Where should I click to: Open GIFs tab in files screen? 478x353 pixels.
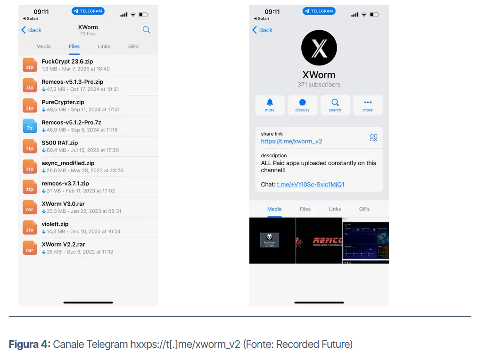pyautogui.click(x=133, y=46)
